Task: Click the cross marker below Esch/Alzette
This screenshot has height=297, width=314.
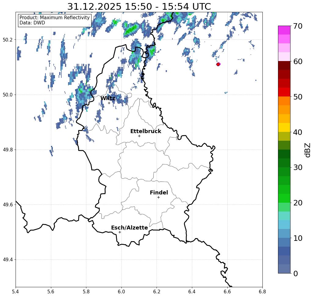Action: coord(120,232)
